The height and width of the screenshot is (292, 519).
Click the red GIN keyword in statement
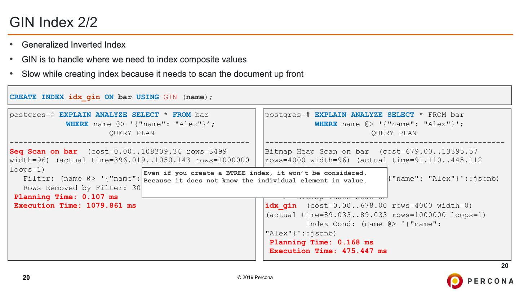tap(170, 97)
